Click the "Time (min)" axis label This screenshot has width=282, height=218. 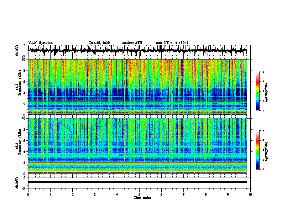click(x=142, y=198)
